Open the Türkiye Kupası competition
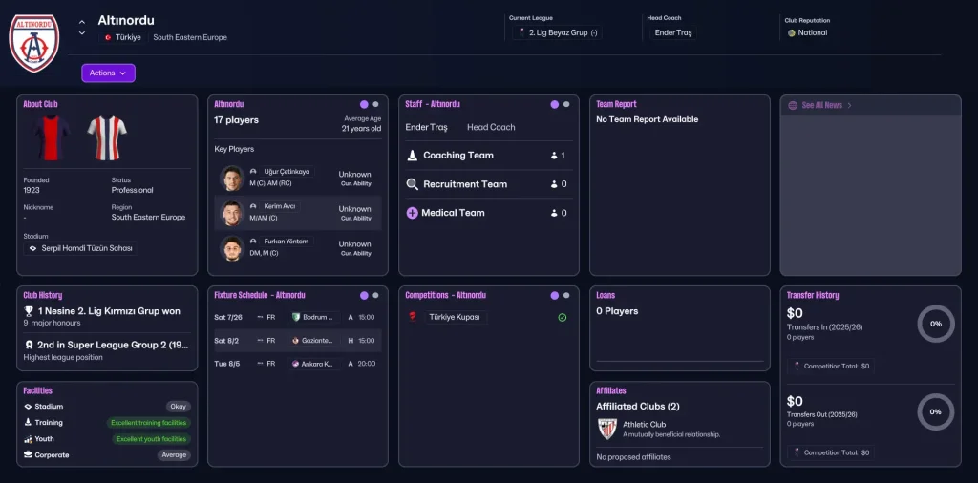The height and width of the screenshot is (483, 978). [456, 317]
